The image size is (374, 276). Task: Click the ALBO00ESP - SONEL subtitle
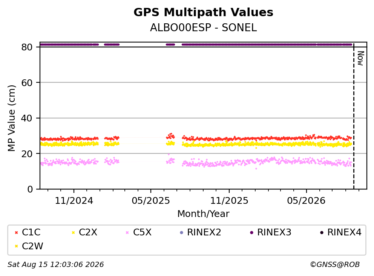point(203,28)
